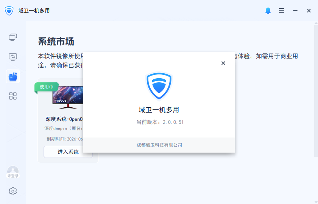
Task: Close the main application window
Action: coord(309,11)
